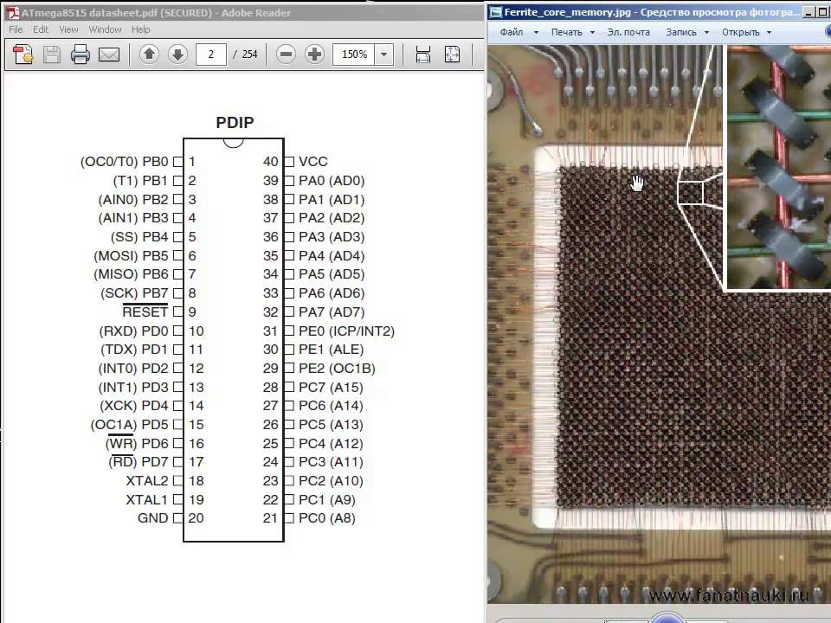The height and width of the screenshot is (623, 831).
Task: Click the Save floppy disk icon
Action: pos(51,54)
